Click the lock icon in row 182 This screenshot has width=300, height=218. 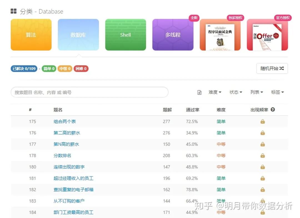263,189
